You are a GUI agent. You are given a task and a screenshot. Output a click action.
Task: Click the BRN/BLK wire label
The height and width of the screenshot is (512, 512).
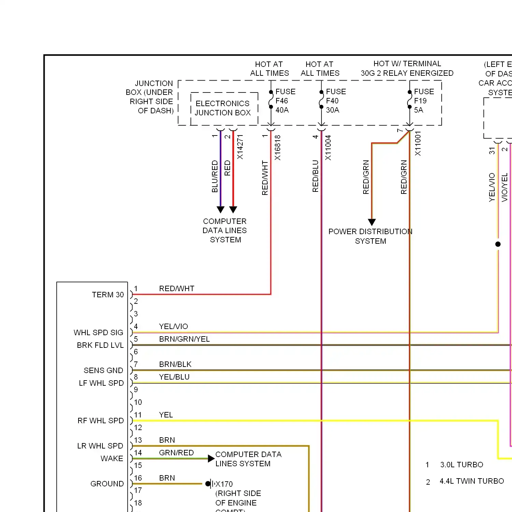175,364
